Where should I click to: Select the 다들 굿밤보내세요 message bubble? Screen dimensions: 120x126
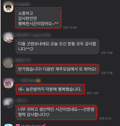click(57, 46)
